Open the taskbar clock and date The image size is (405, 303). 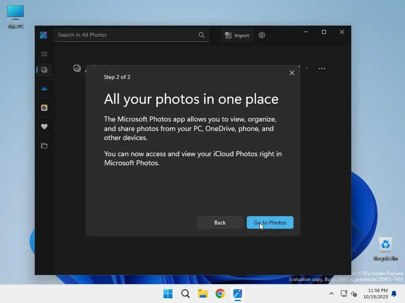pyautogui.click(x=376, y=294)
